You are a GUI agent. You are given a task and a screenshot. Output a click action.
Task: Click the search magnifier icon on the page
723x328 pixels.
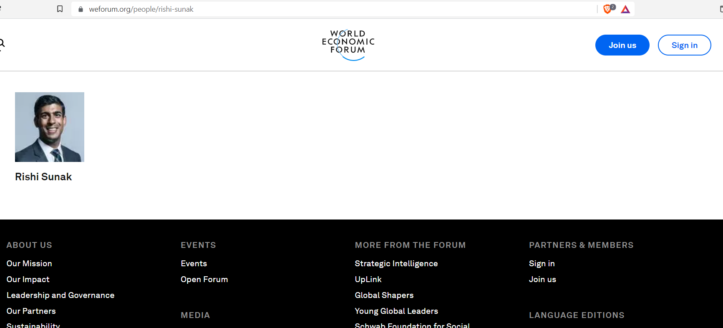pyautogui.click(x=2, y=43)
